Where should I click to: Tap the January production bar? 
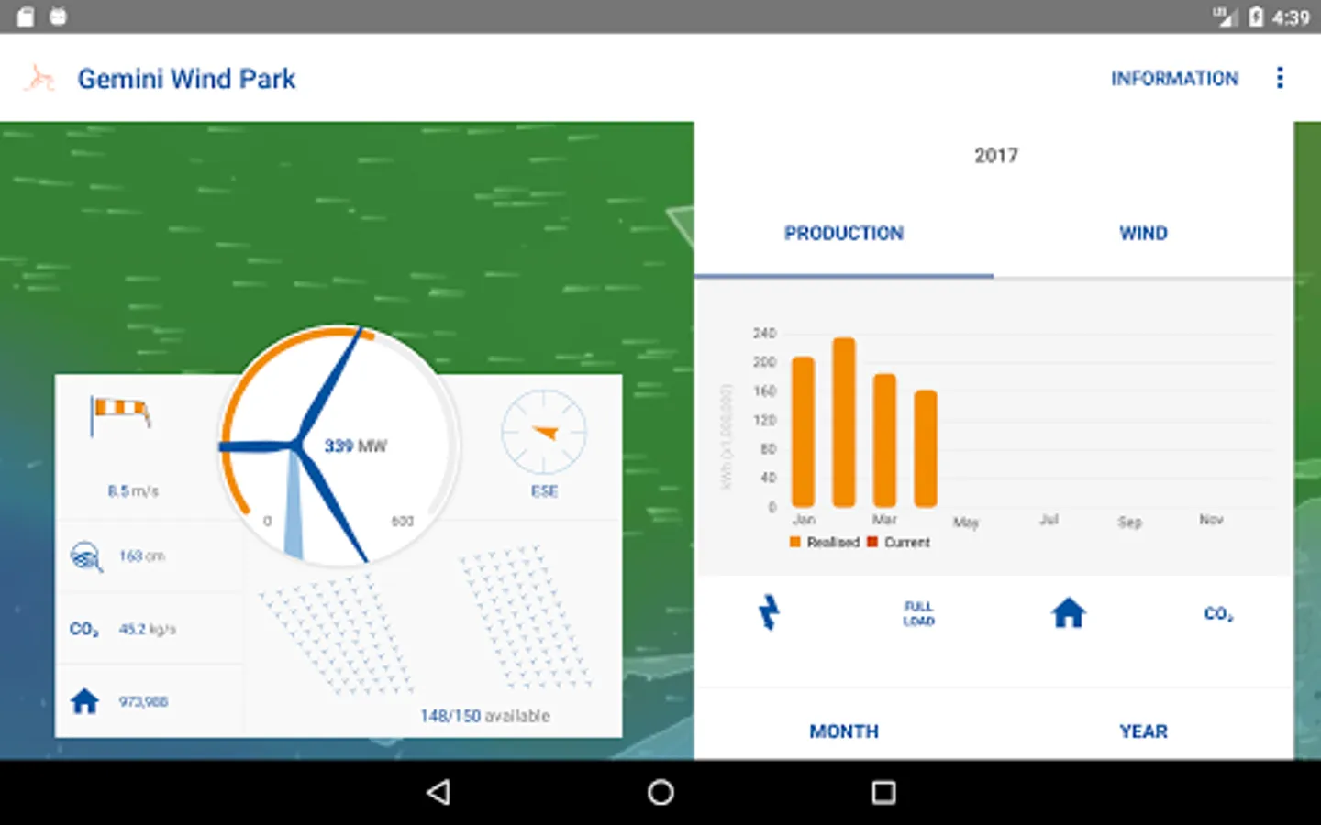(803, 432)
